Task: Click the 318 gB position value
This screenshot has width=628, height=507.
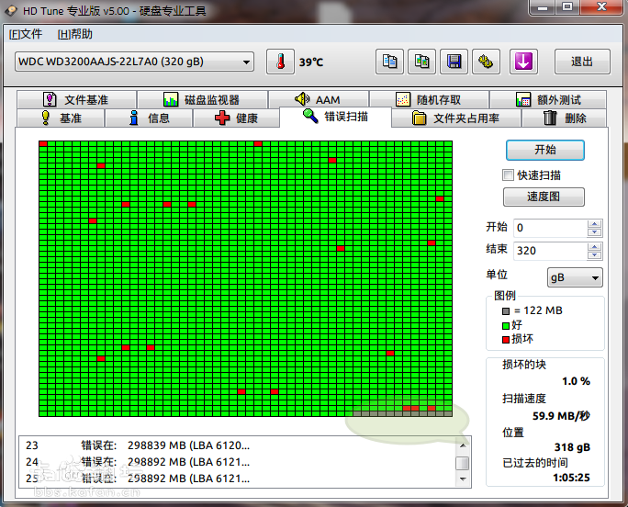Action: (572, 447)
